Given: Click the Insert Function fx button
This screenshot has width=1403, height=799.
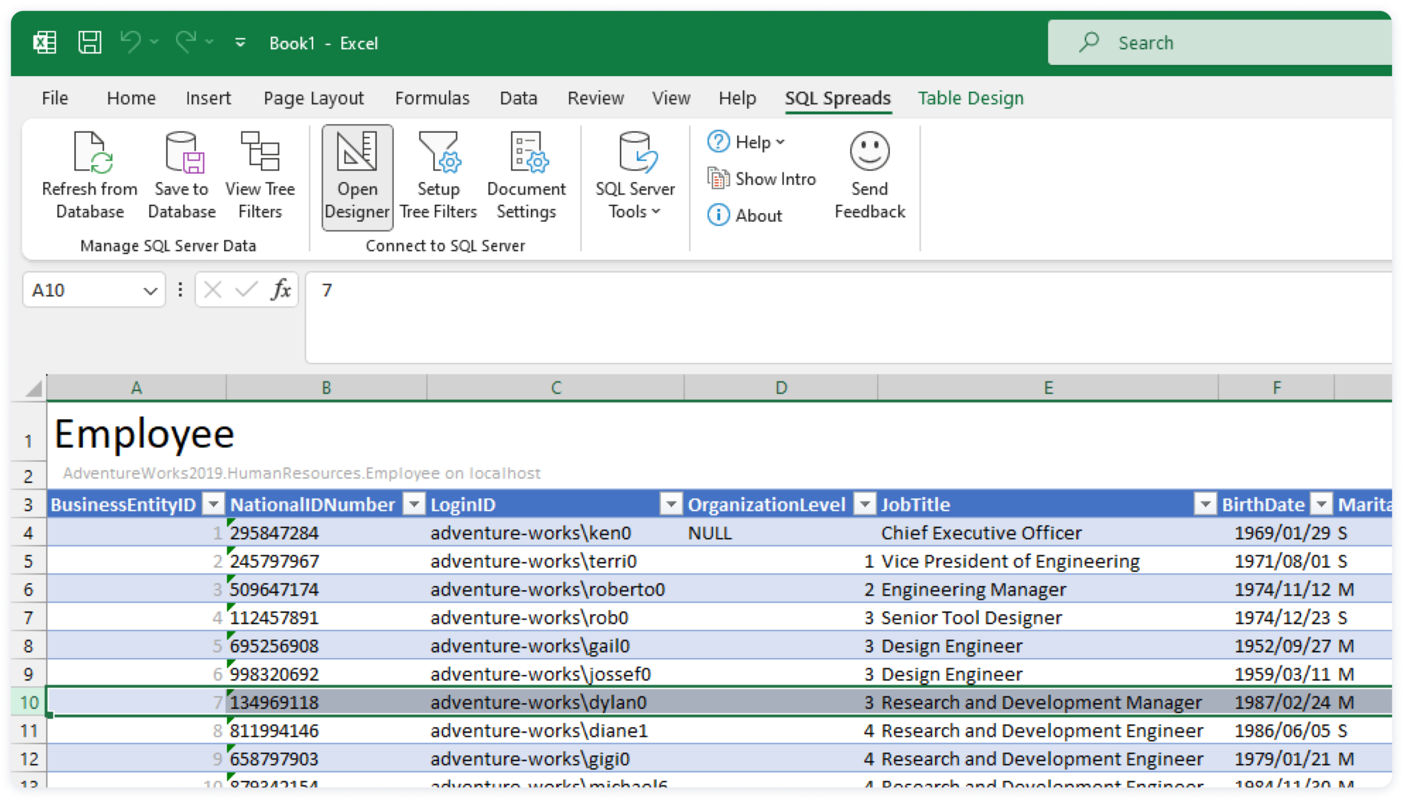Looking at the screenshot, I should (x=281, y=290).
